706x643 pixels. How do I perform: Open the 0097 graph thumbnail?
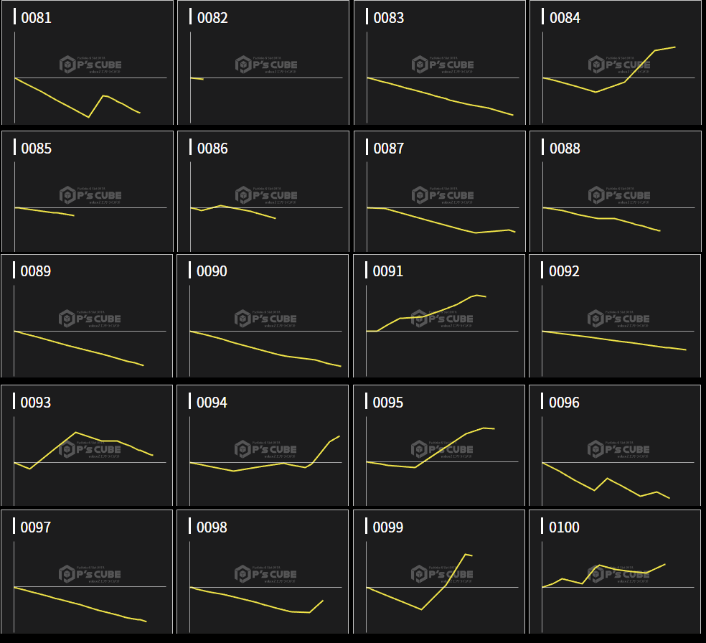coord(88,572)
